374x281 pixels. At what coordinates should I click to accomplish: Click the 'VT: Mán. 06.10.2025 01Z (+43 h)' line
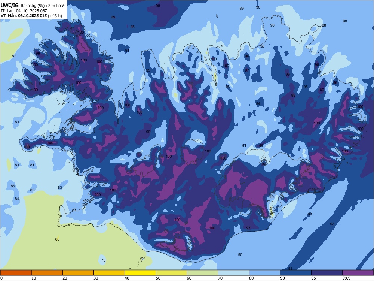coord(31,16)
